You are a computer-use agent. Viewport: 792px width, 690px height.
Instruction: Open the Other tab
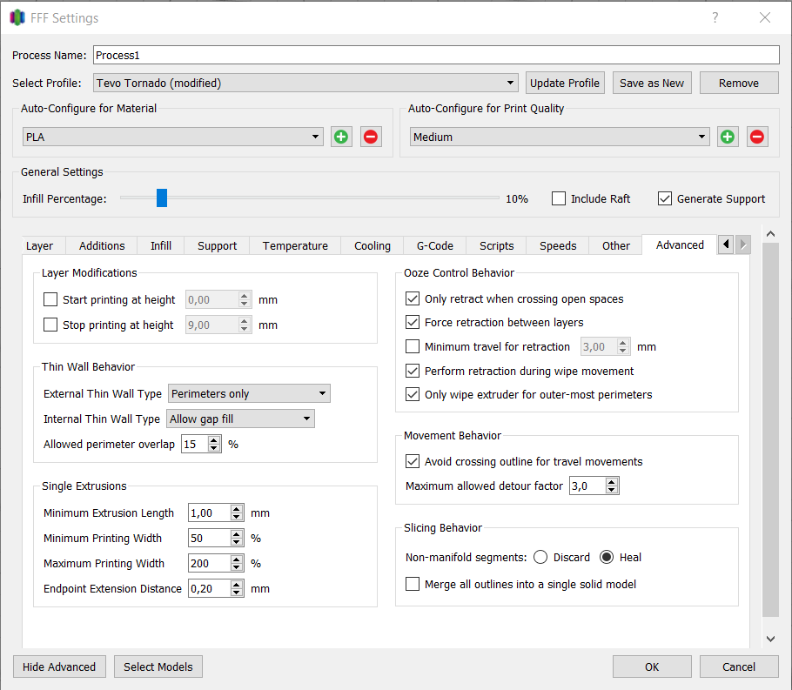[x=615, y=246]
